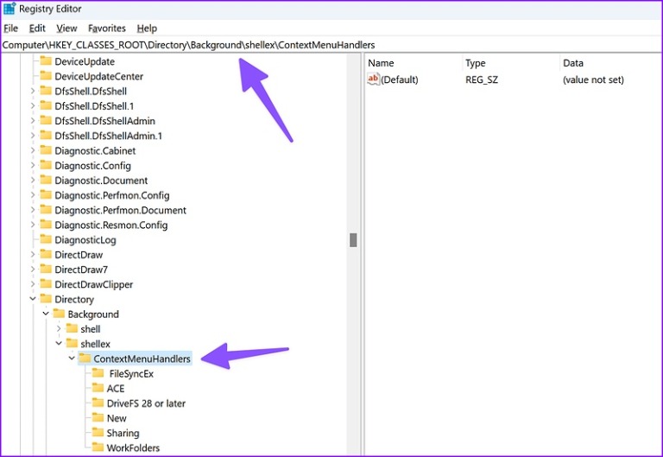
Task: Collapse the ContextMenuHandlers key
Action: pyautogui.click(x=72, y=358)
